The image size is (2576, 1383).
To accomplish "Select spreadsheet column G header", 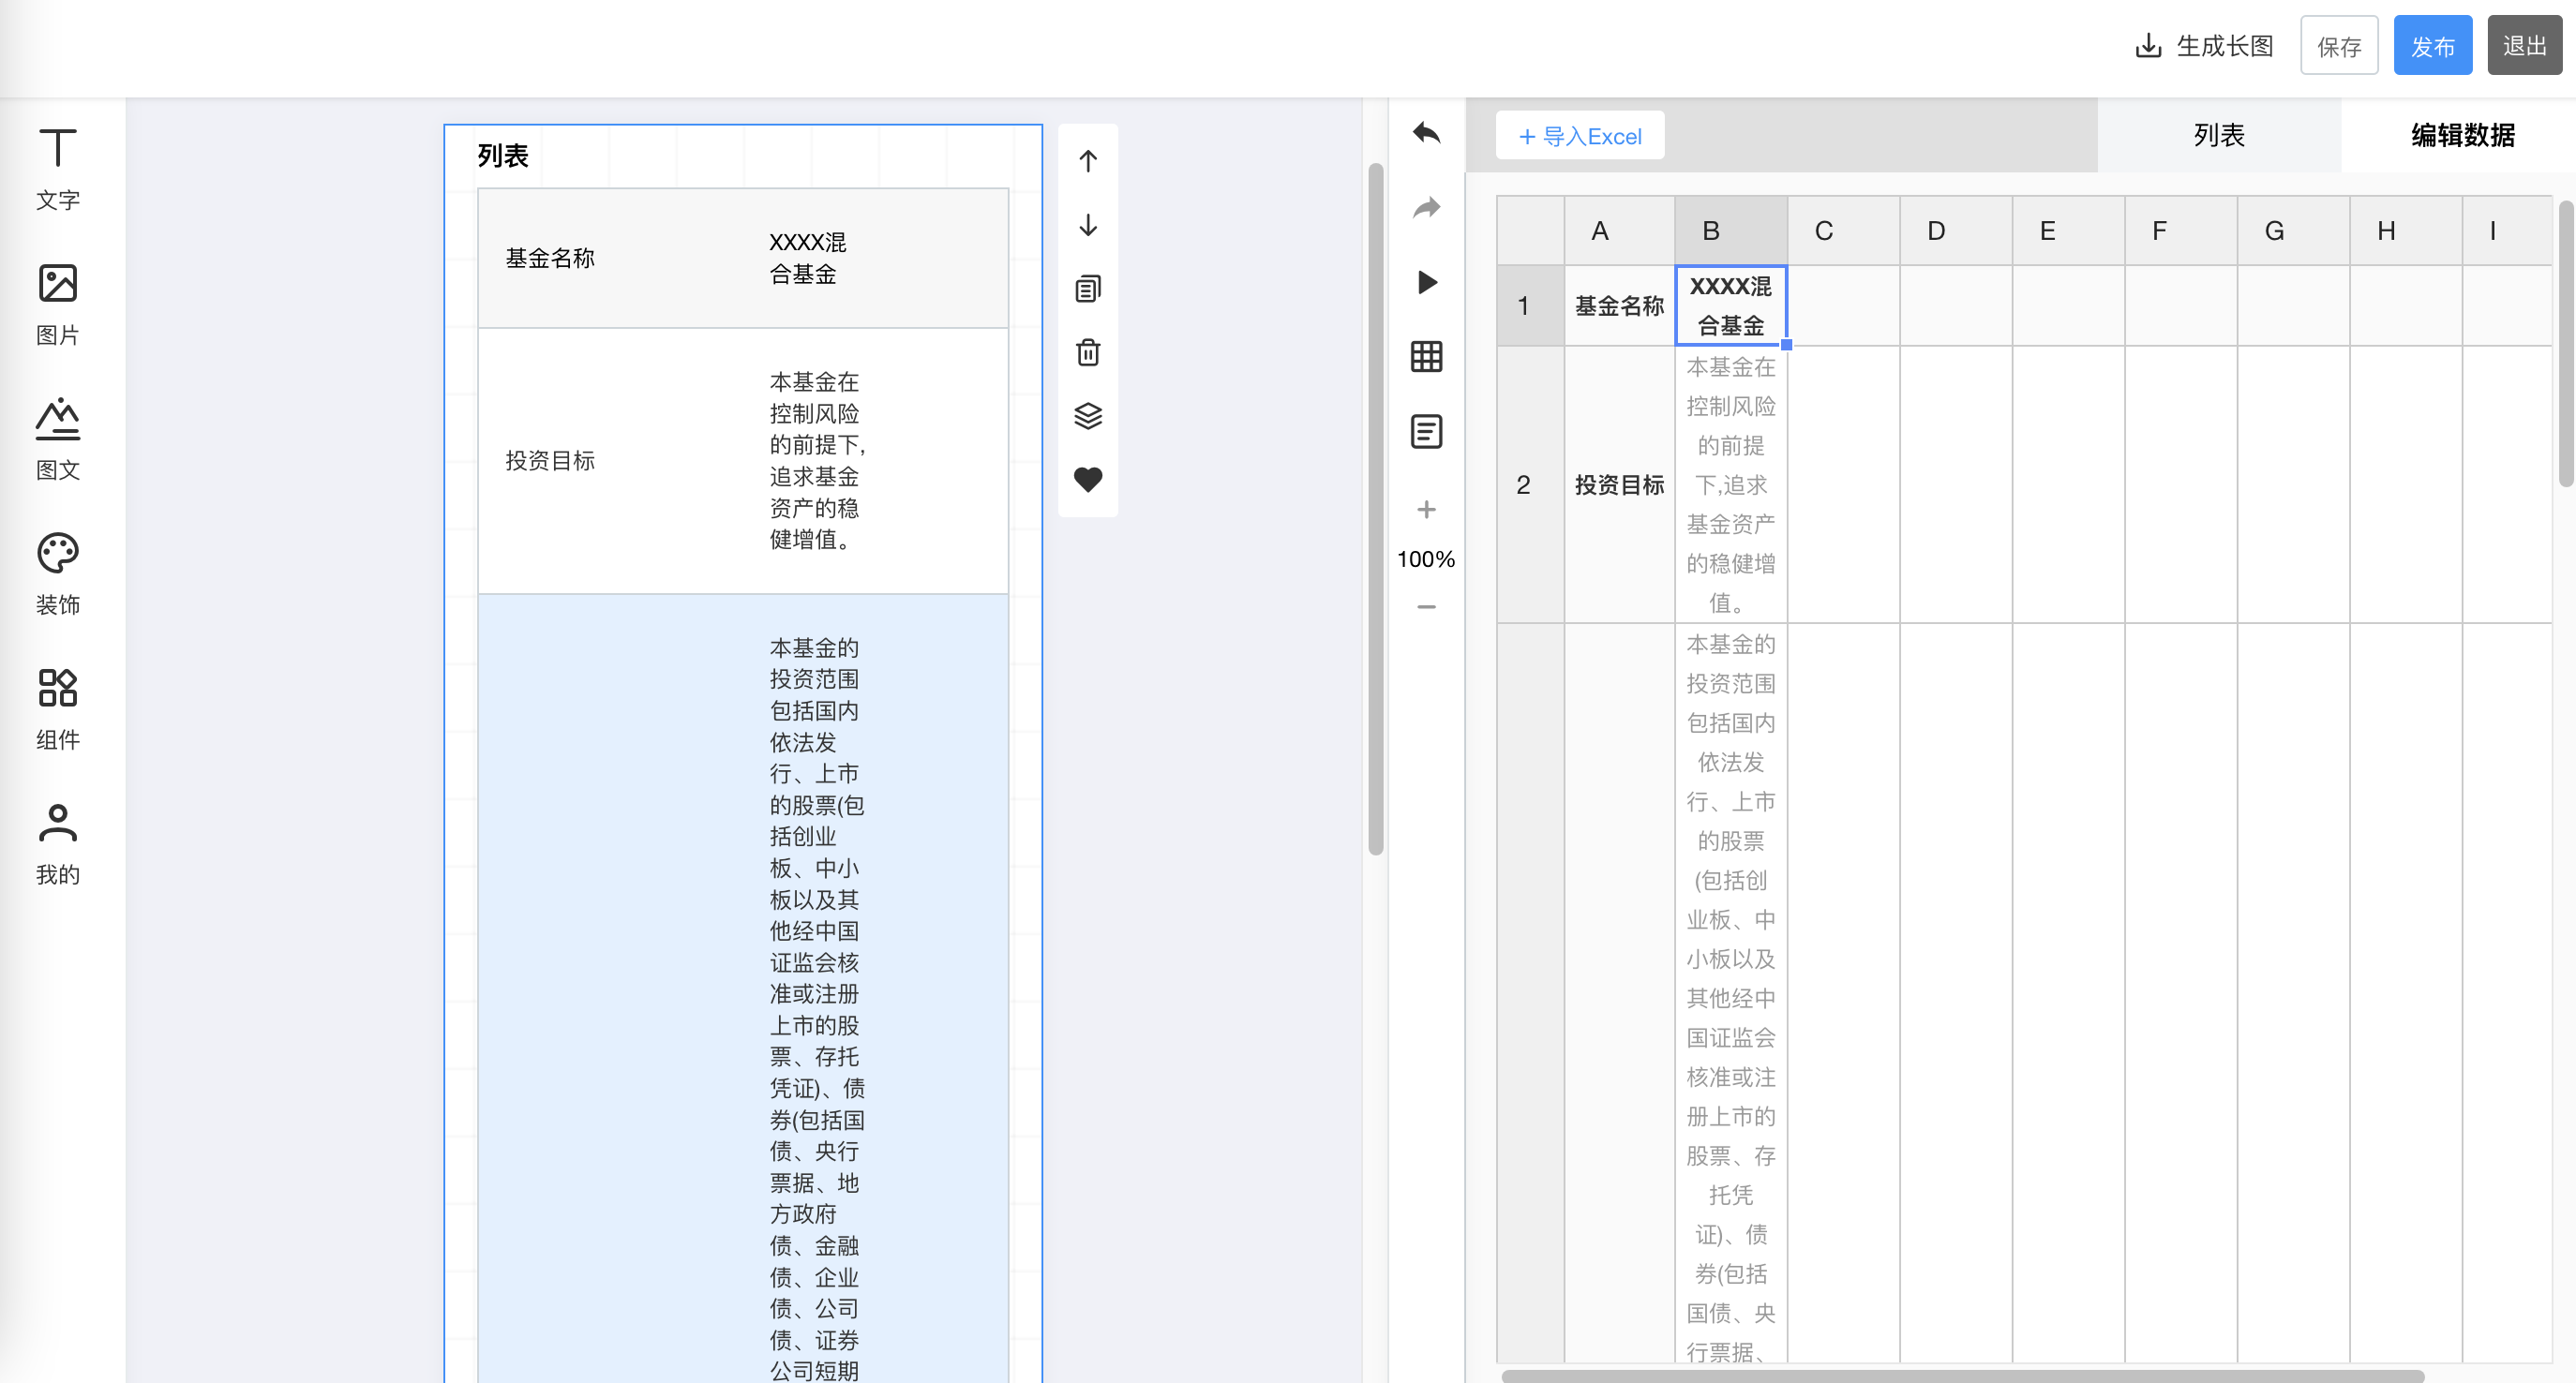I will (2292, 230).
